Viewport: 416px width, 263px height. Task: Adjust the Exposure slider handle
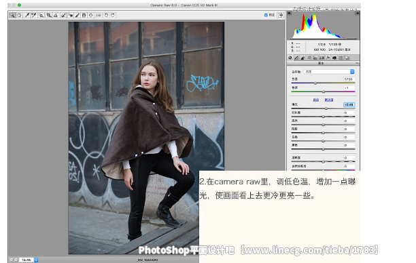pos(326,108)
